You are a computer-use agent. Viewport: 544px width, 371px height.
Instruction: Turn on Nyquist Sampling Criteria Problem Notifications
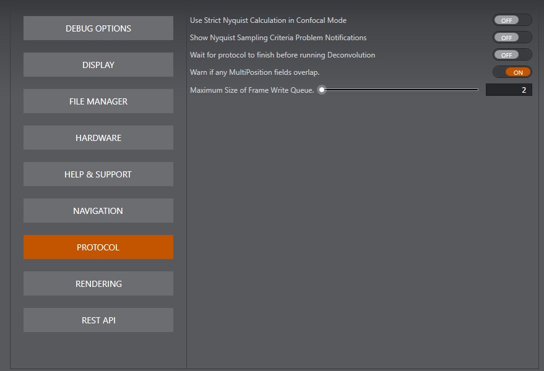[512, 38]
